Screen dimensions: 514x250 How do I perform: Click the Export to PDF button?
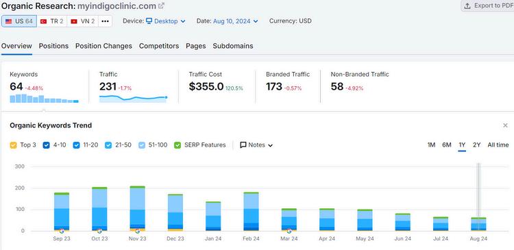click(487, 5)
